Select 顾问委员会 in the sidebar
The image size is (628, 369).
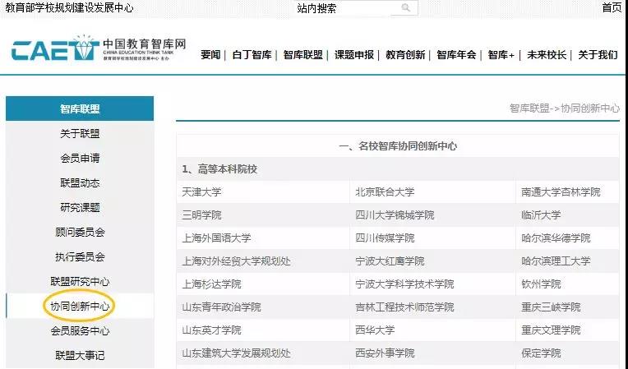point(80,232)
